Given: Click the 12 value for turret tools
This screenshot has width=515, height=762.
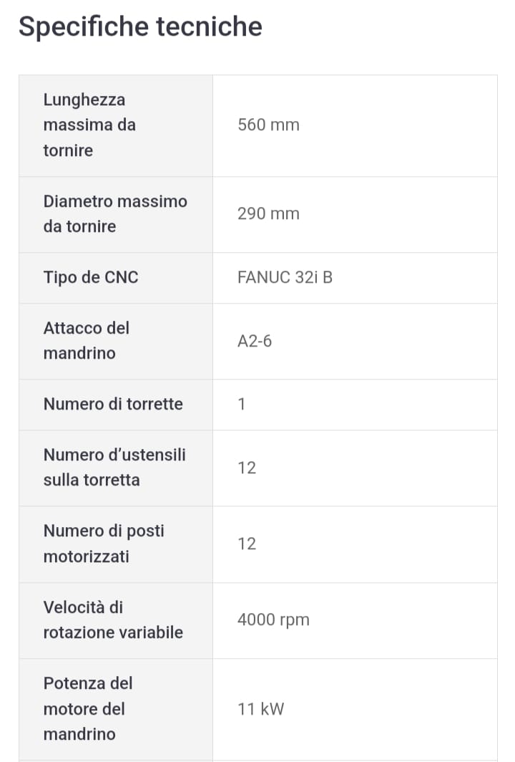Looking at the screenshot, I should pyautogui.click(x=247, y=468).
